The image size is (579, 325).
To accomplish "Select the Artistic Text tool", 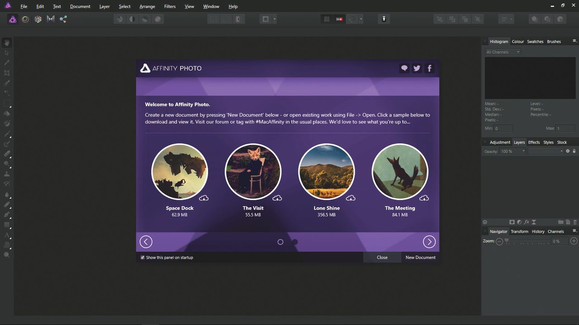I will click(7, 235).
